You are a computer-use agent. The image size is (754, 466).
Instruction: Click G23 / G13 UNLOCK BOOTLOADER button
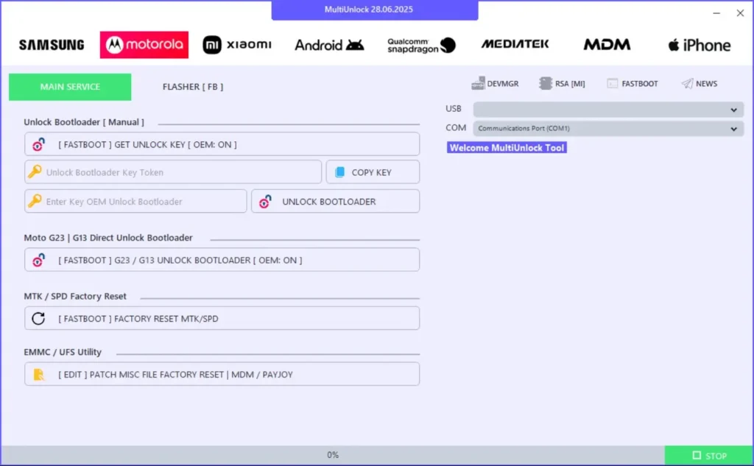pos(222,260)
